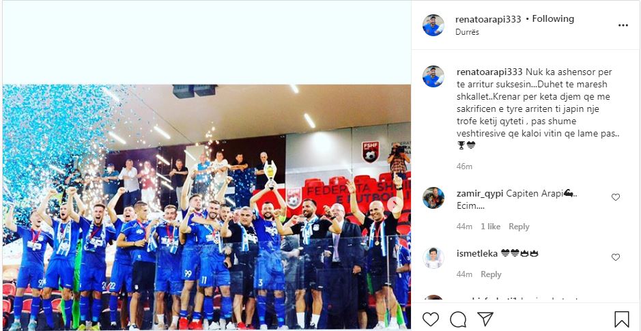Screen dimensions: 641x331
Task: Open ismetleka's profile avatar
Action: [433, 258]
